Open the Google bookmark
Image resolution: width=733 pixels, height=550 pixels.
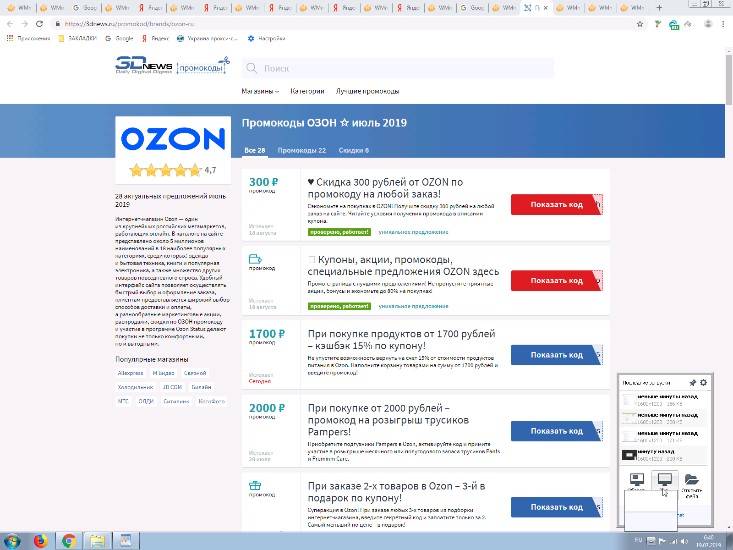119,38
